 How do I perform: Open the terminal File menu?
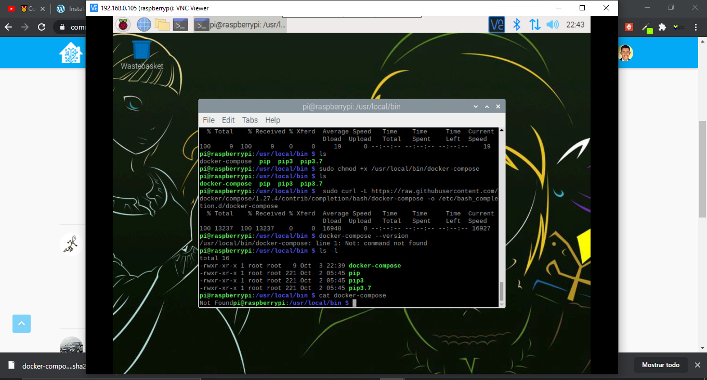click(x=208, y=120)
